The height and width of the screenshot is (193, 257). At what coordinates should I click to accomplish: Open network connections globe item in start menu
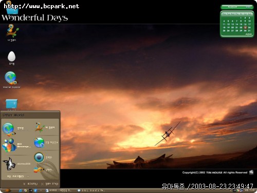46,143
